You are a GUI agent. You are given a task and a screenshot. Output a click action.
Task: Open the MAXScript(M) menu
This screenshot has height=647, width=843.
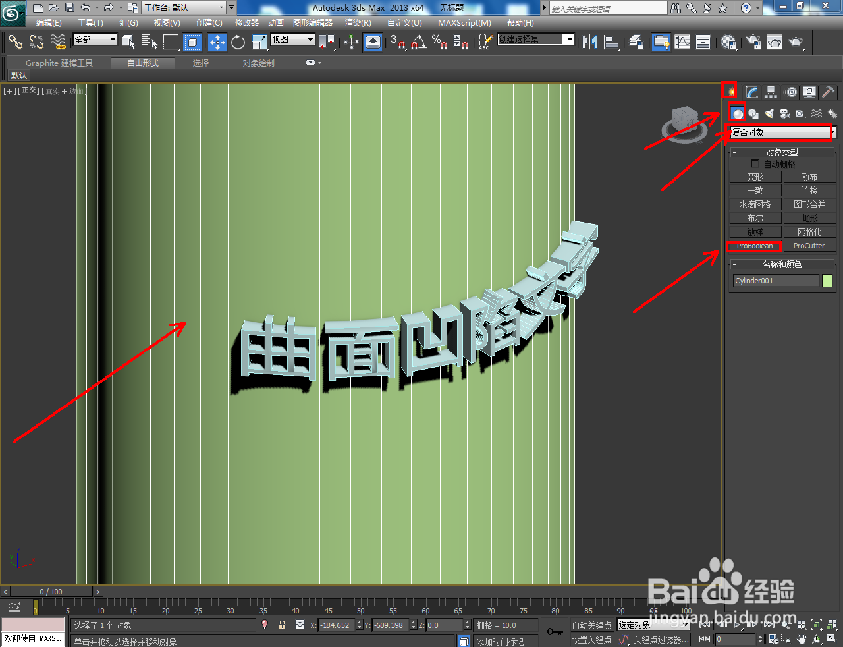(x=464, y=23)
